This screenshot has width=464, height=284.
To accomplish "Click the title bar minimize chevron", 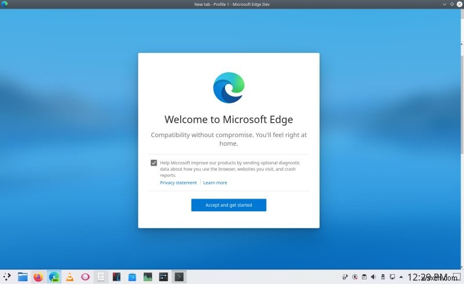I will click(x=444, y=4).
